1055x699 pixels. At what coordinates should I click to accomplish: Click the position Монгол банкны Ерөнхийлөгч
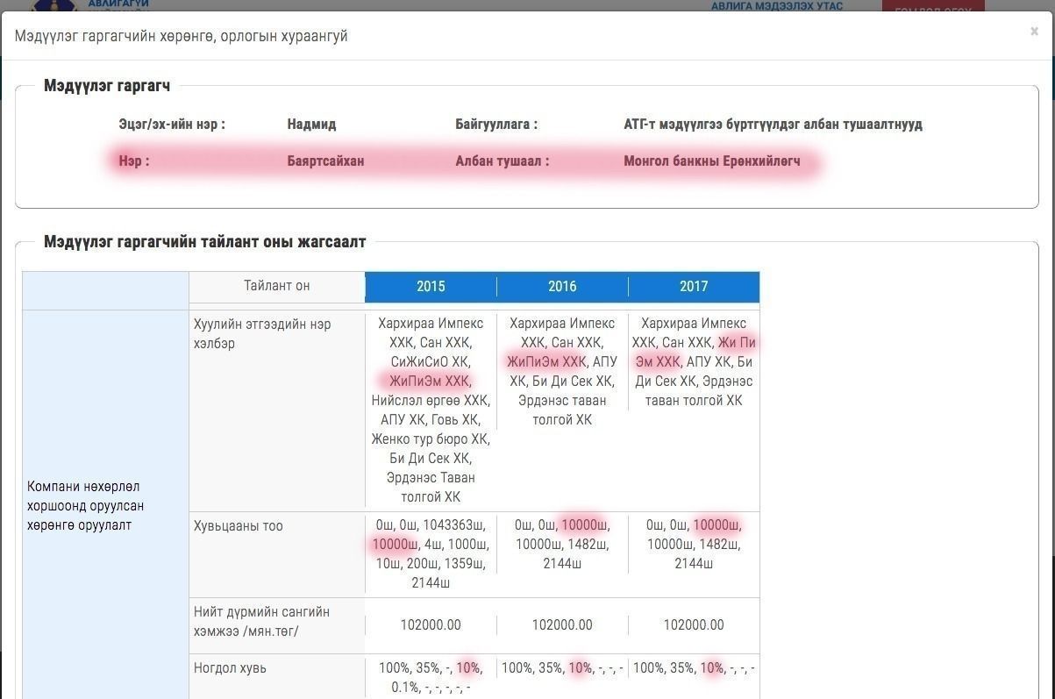pyautogui.click(x=711, y=161)
